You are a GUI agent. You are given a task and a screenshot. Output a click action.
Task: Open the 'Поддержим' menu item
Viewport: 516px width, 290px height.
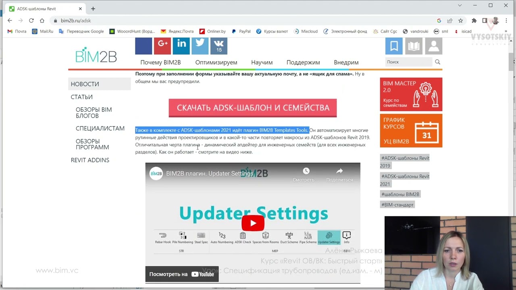(303, 62)
